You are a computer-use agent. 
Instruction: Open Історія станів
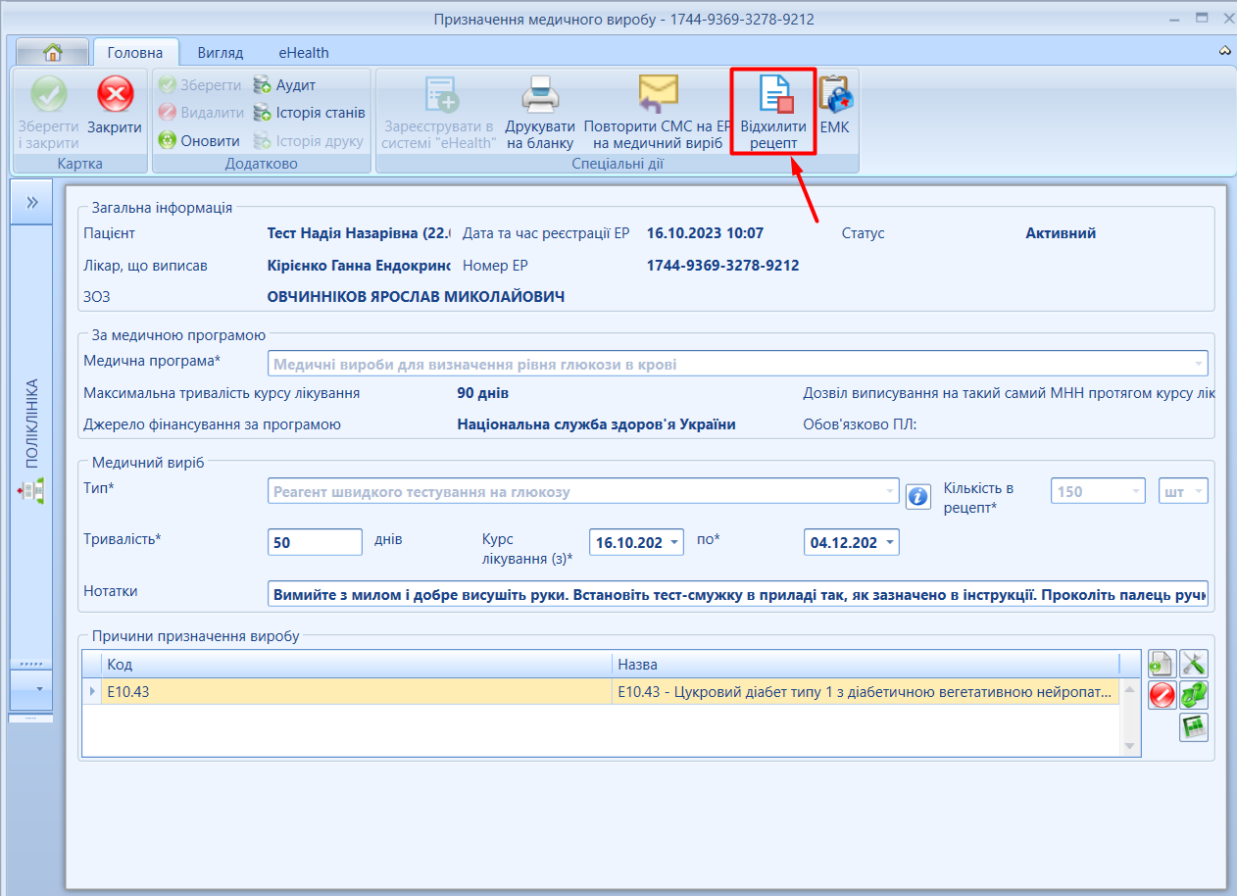pyautogui.click(x=309, y=113)
